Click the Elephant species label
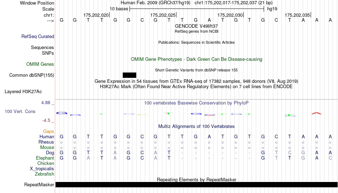 coord(45,158)
